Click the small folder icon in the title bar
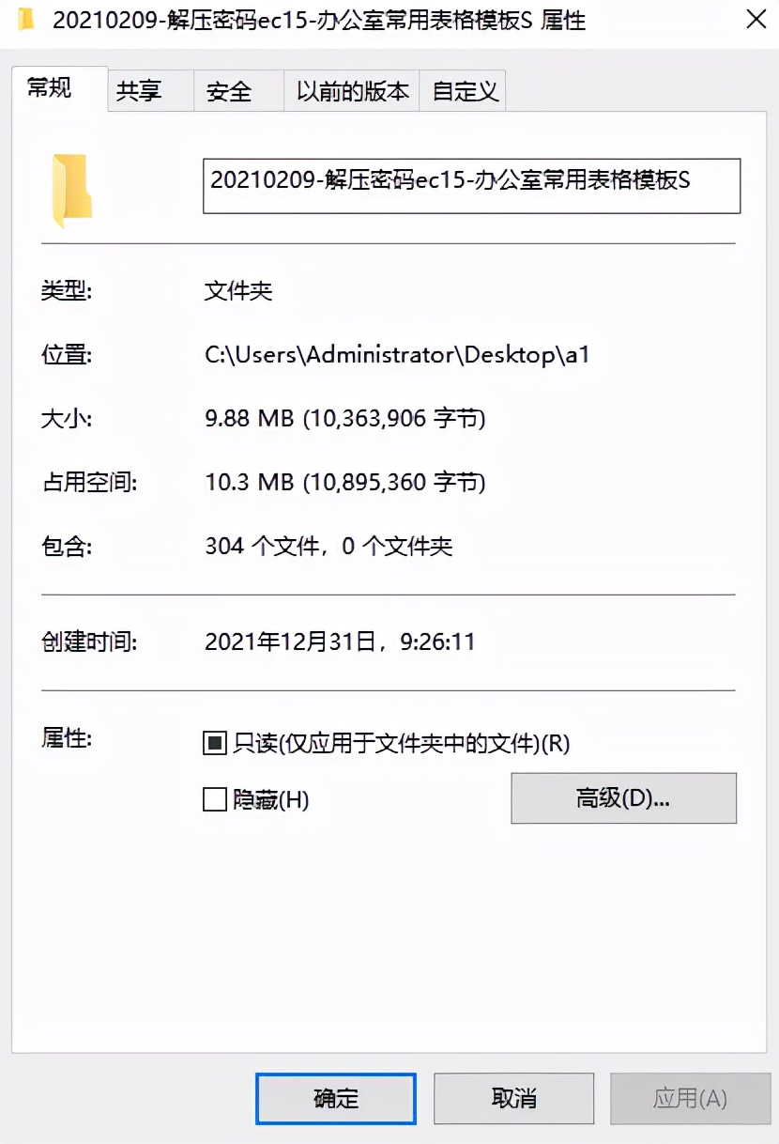Screen dimensions: 779x1144 pos(27,20)
